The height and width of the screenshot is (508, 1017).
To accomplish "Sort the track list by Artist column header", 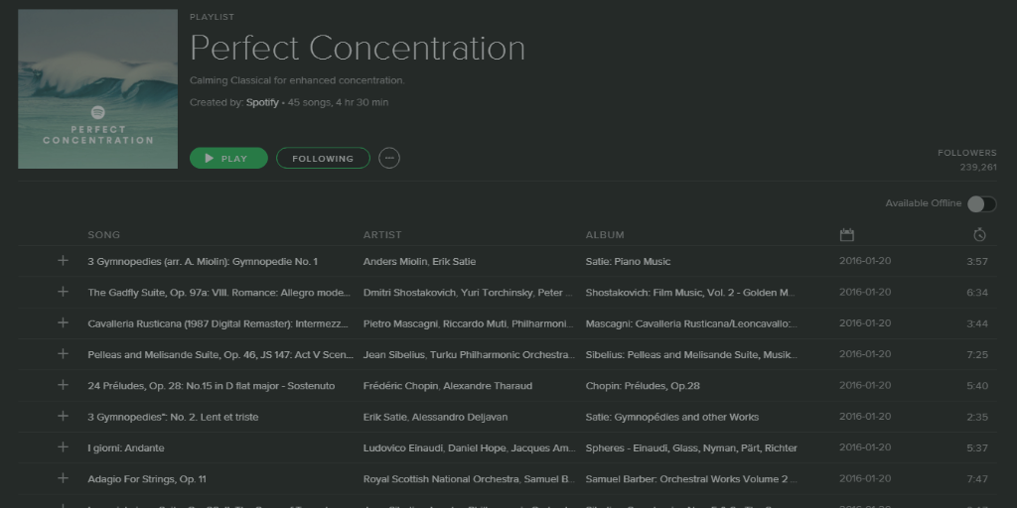I will click(x=382, y=234).
